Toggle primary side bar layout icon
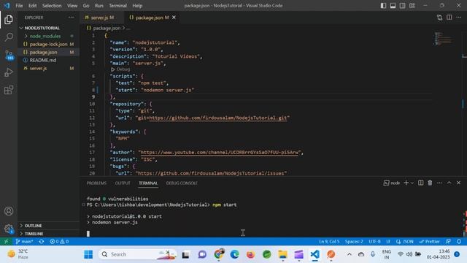 coord(384,5)
